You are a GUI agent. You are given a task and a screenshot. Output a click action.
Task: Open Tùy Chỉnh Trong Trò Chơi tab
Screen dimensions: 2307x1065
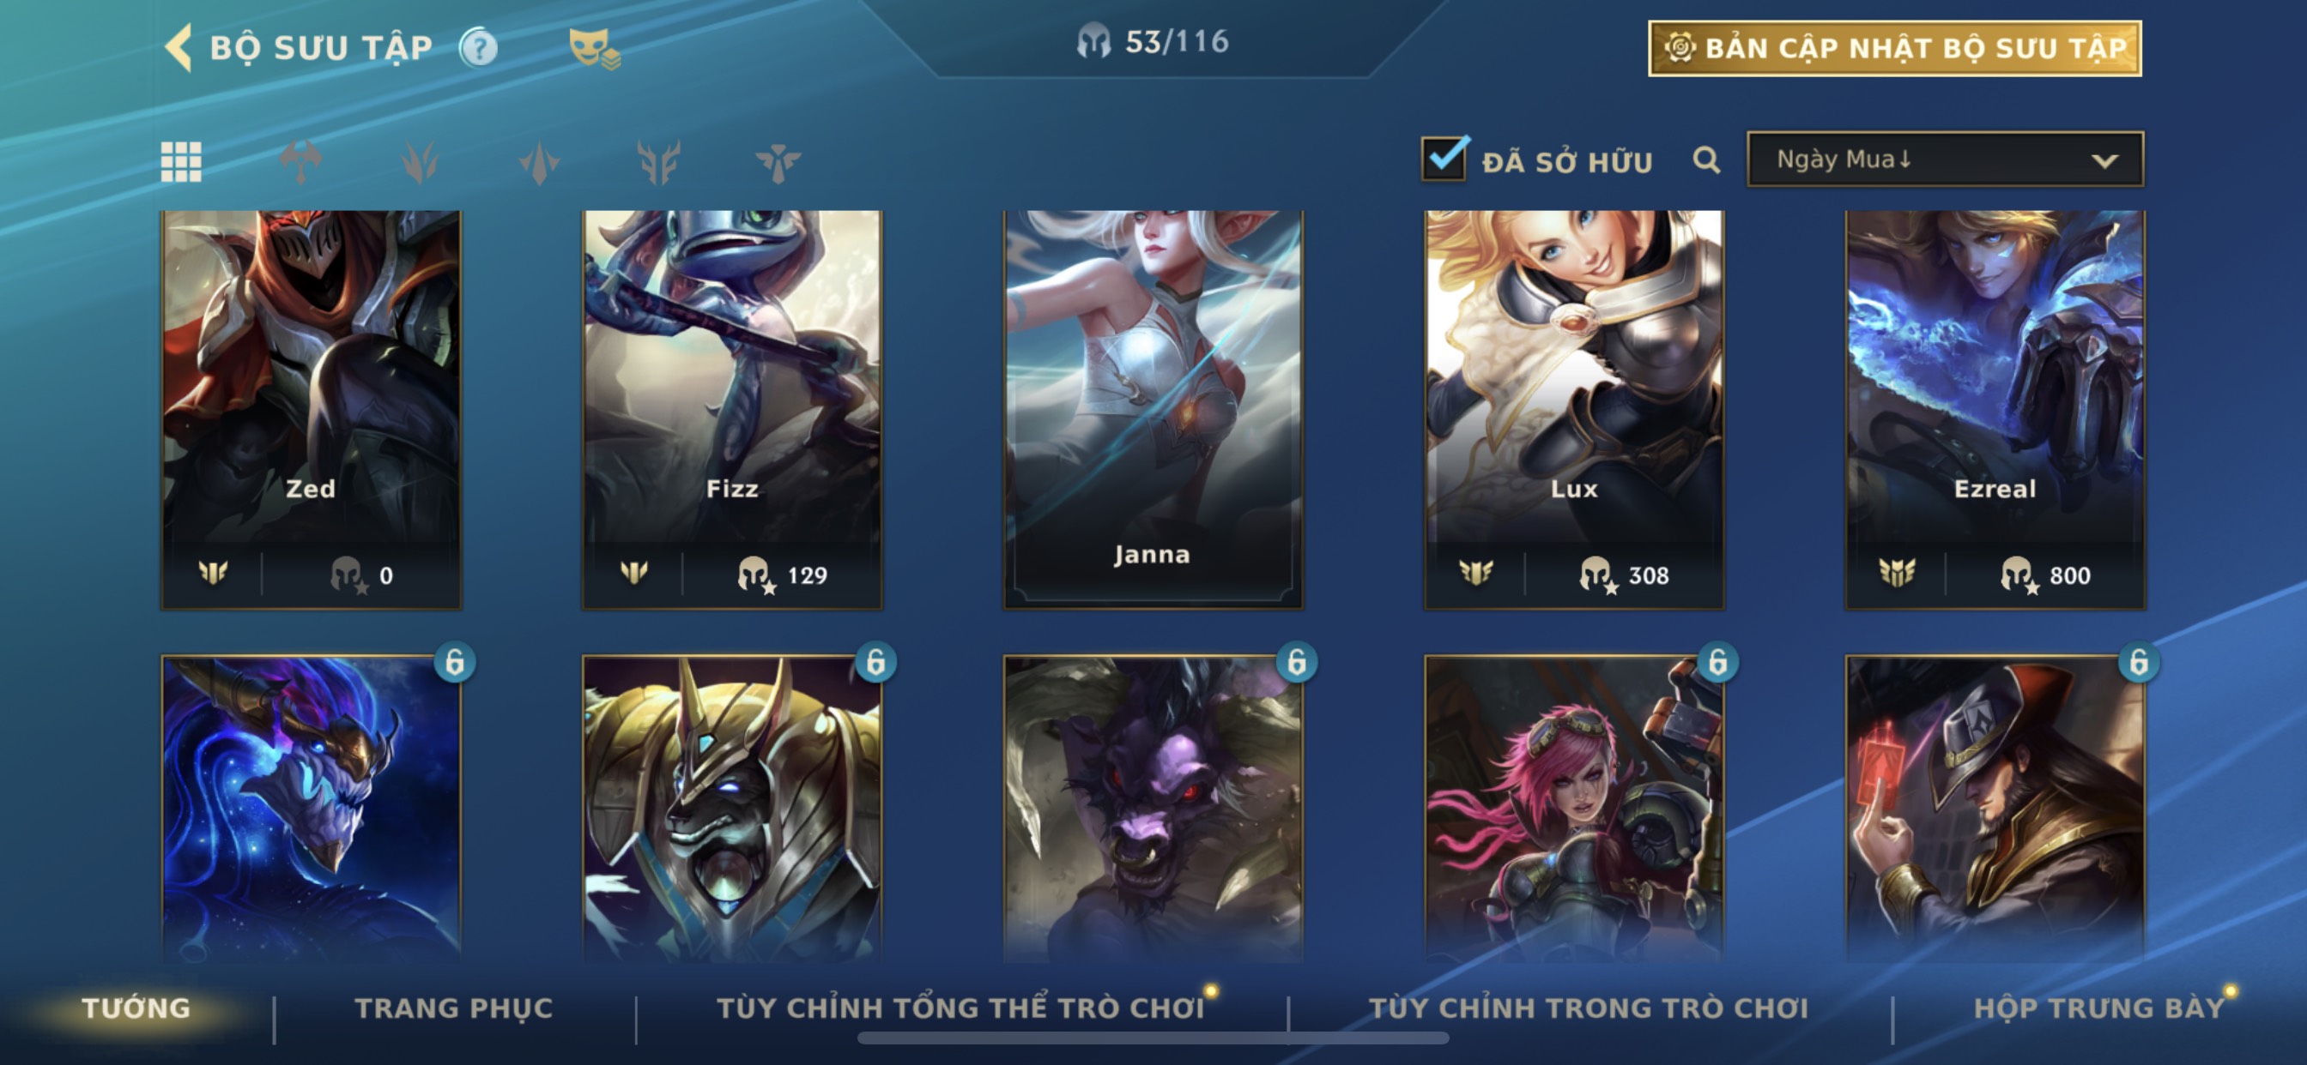click(1589, 1008)
